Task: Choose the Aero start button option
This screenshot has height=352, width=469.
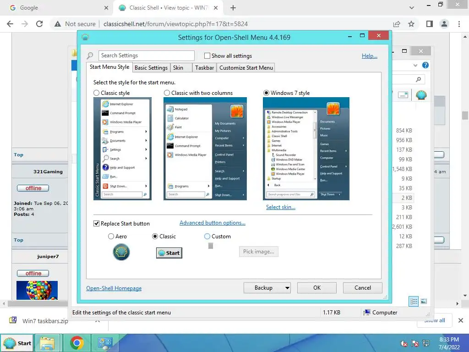Action: [x=111, y=236]
